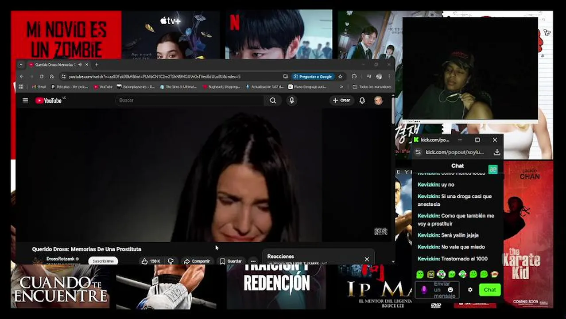Go back with the browser back arrow
Image resolution: width=566 pixels, height=319 pixels.
pos(21,77)
